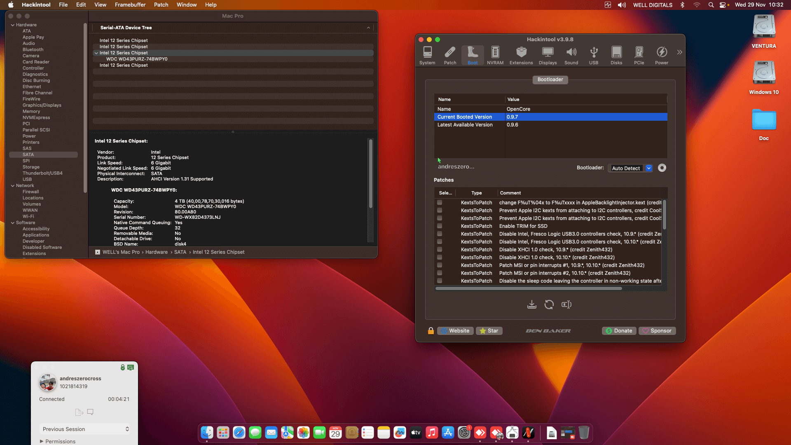This screenshot has height=445, width=791.
Task: Click the refresh patches icon
Action: 549,304
